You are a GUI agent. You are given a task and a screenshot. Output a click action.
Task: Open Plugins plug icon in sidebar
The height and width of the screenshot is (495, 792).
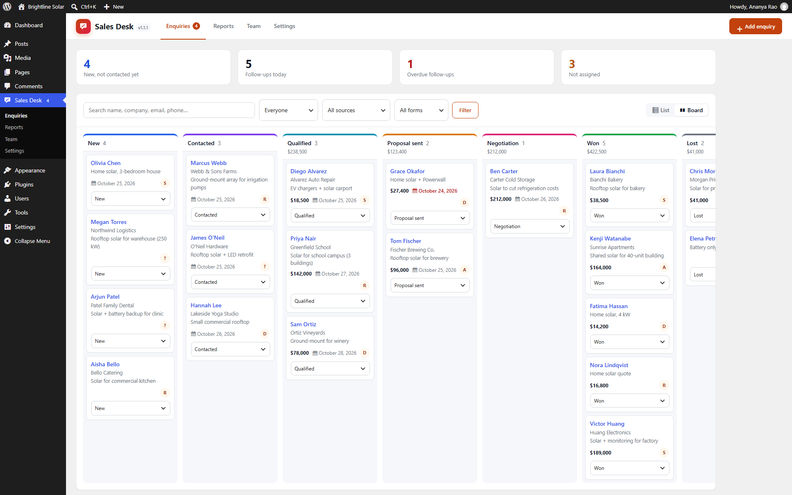[7, 184]
